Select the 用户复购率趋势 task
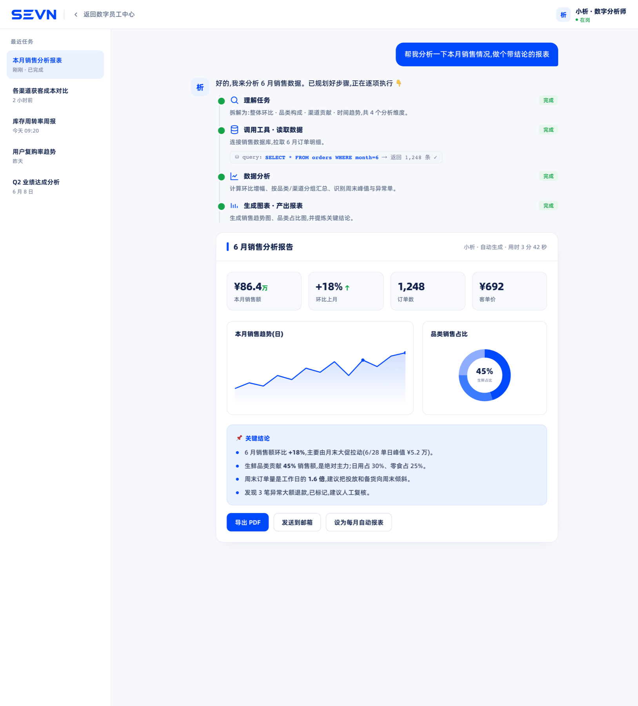The height and width of the screenshot is (706, 638). 55,156
